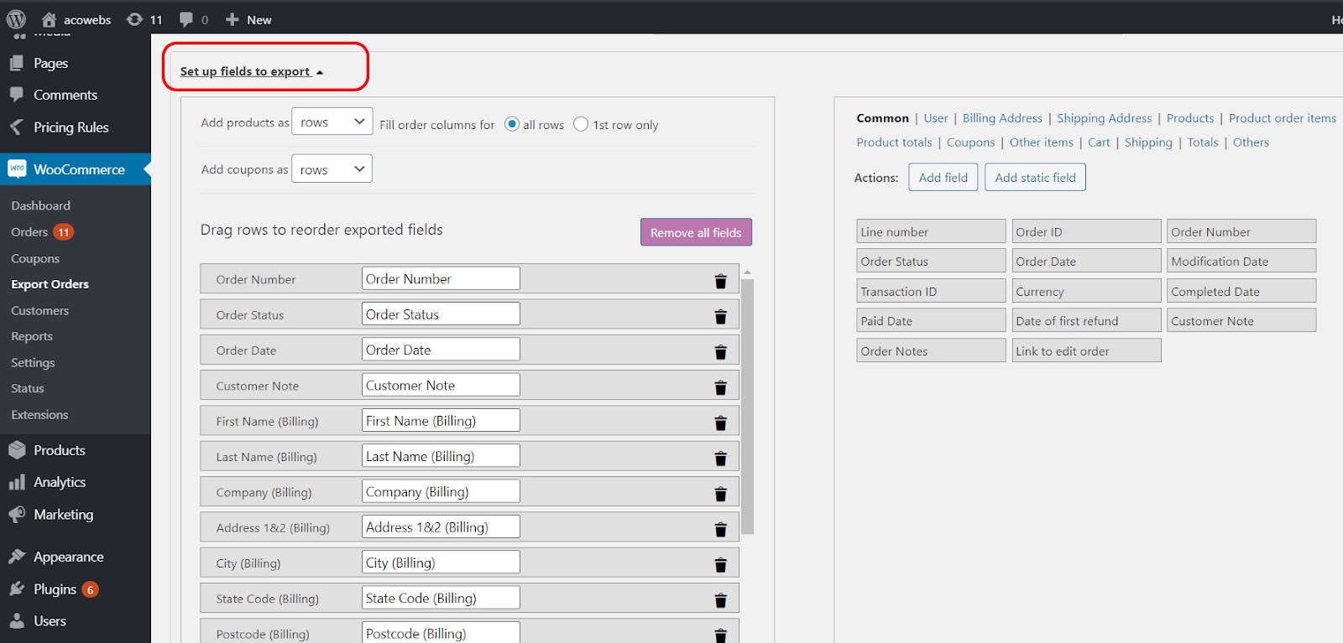
Task: Delete the Order Date field row
Action: [720, 352]
